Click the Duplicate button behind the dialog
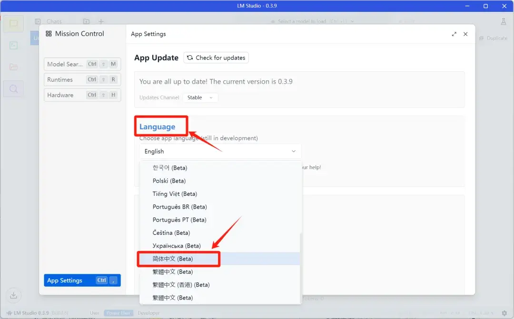Image resolution: width=514 pixels, height=319 pixels. point(493,38)
